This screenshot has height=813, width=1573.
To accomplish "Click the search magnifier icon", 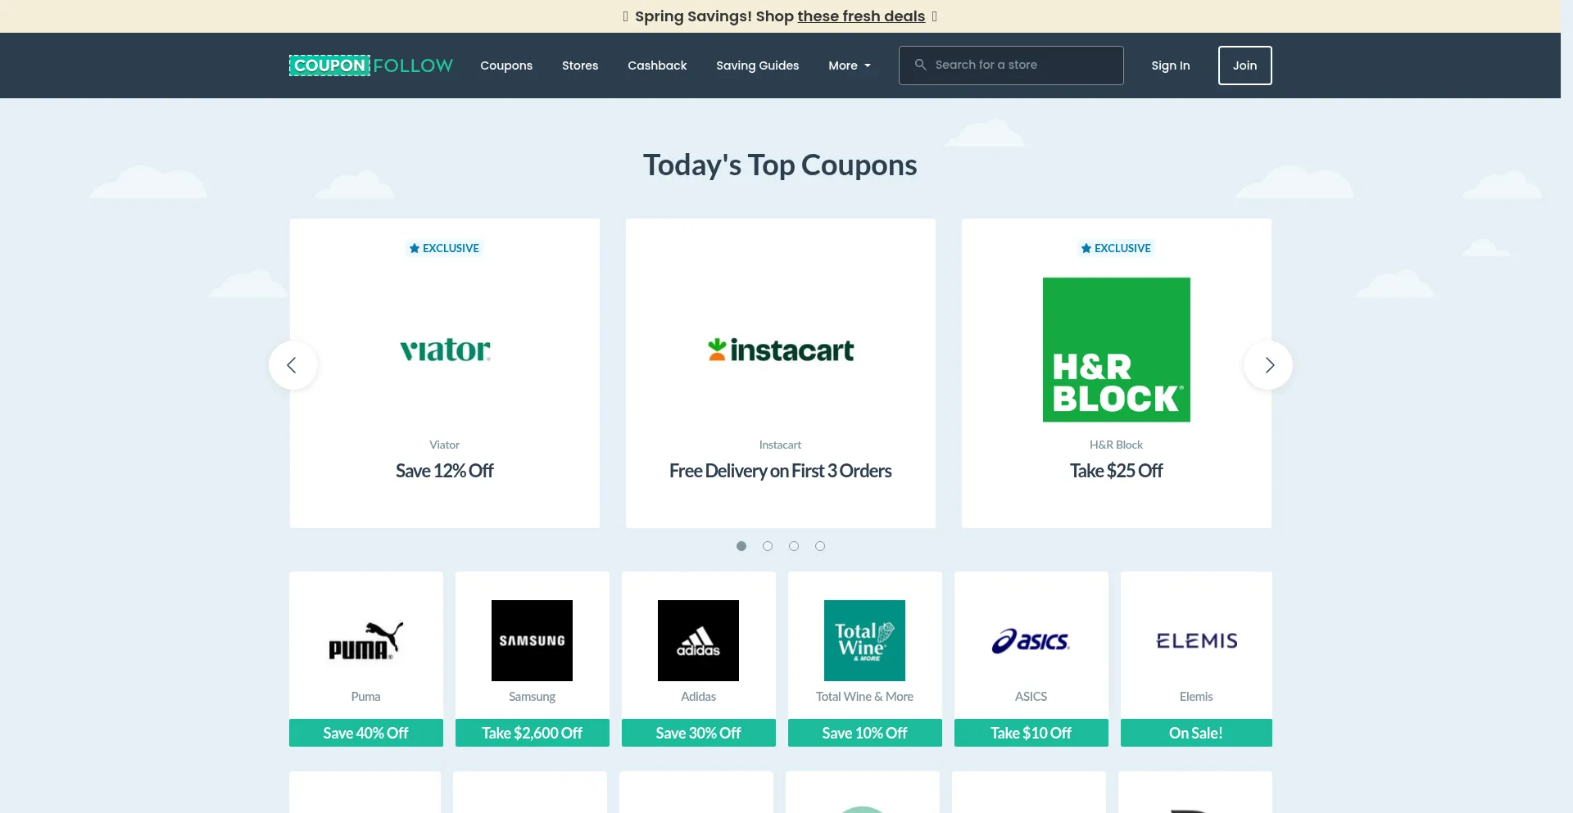I will [920, 65].
